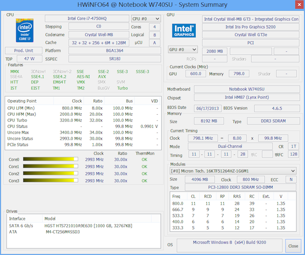Click the SSPEC SR18J field
This screenshot has width=305, height=255.
click(115, 59)
